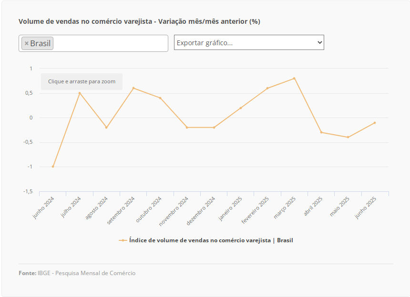Click the abril 2025 data point
Screen dimensions: 410x297
point(321,132)
